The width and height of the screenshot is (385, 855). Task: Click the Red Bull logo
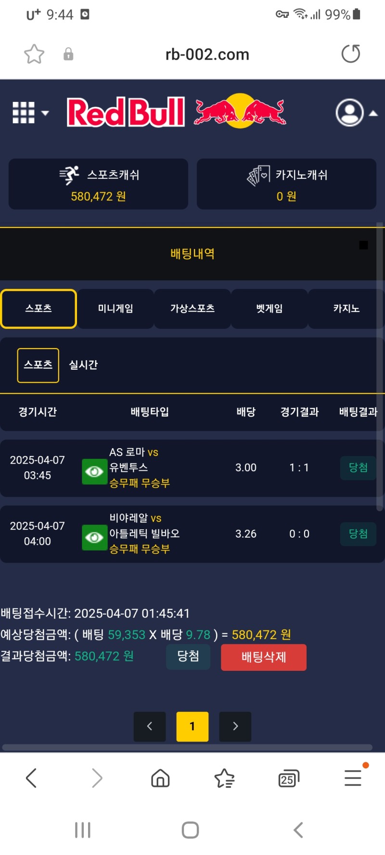[x=176, y=112]
